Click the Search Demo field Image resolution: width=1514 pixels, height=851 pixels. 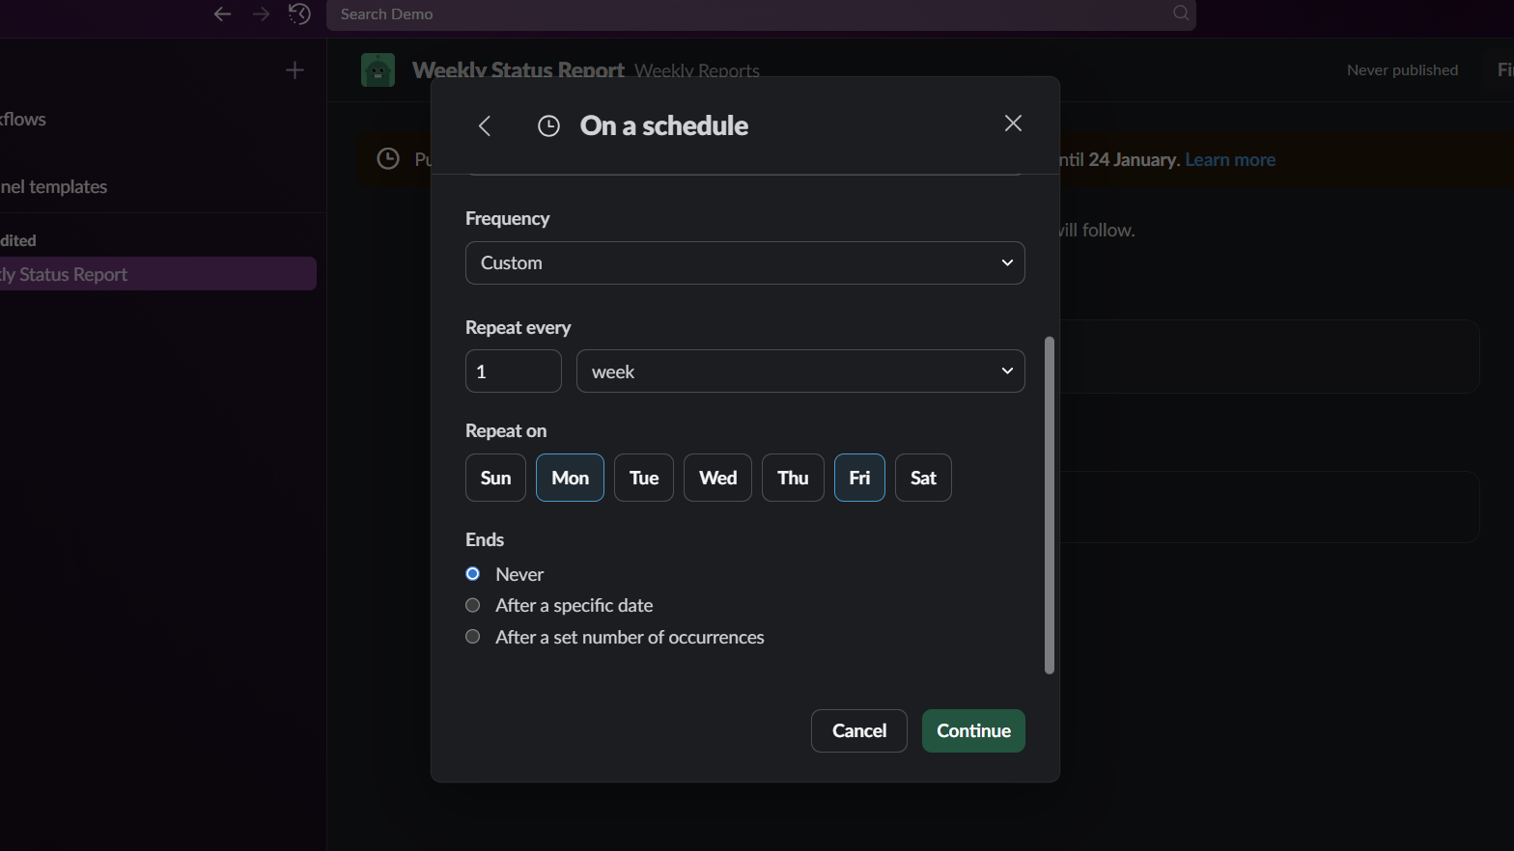point(761,14)
